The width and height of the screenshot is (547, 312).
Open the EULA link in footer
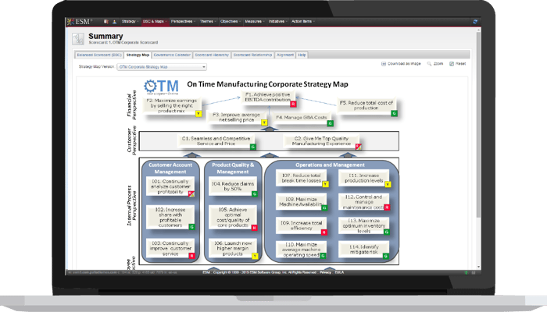(339, 272)
